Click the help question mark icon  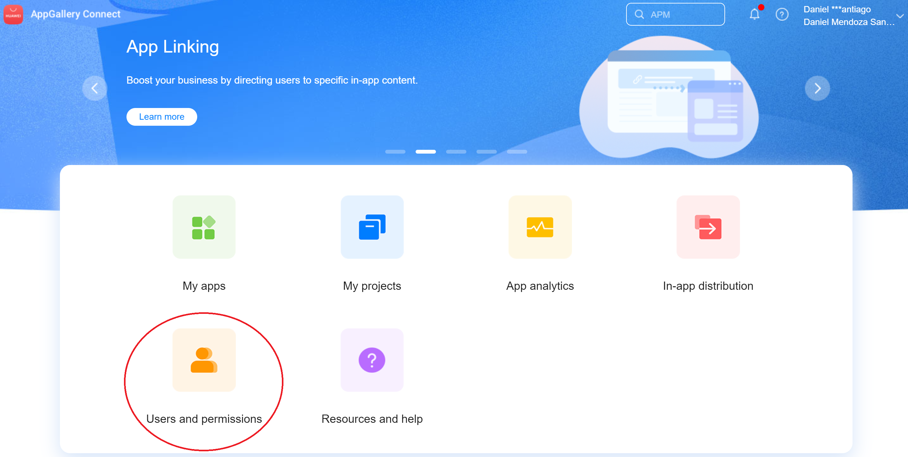coord(782,15)
